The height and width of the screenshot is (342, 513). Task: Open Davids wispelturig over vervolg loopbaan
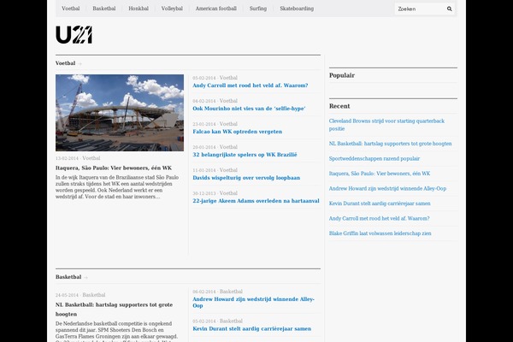(x=246, y=178)
